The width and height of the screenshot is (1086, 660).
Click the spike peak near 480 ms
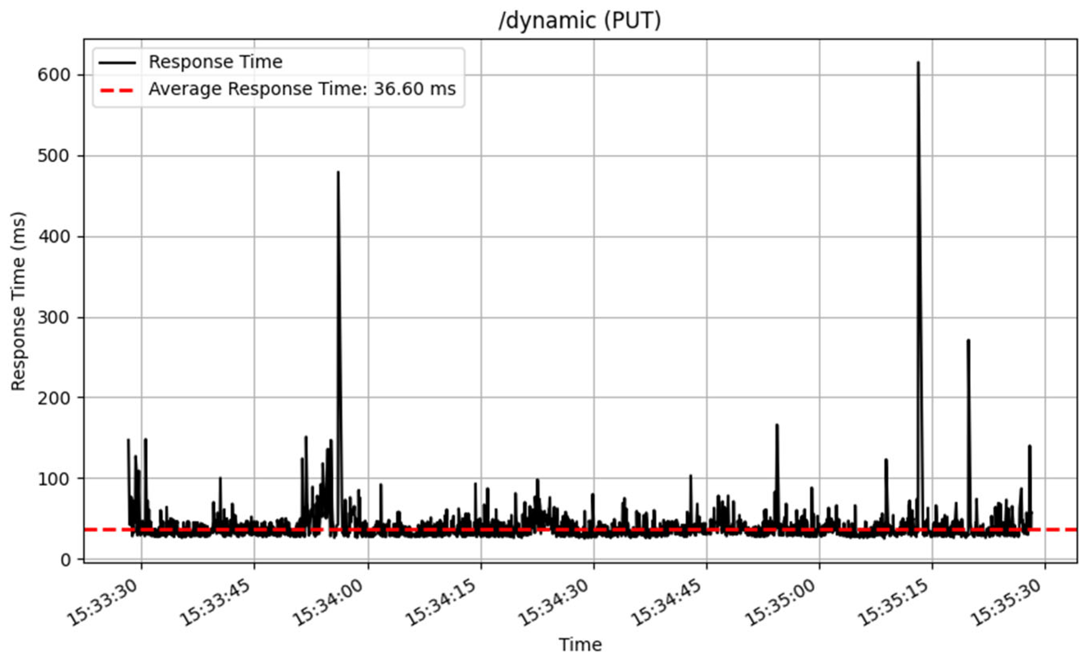(338, 173)
